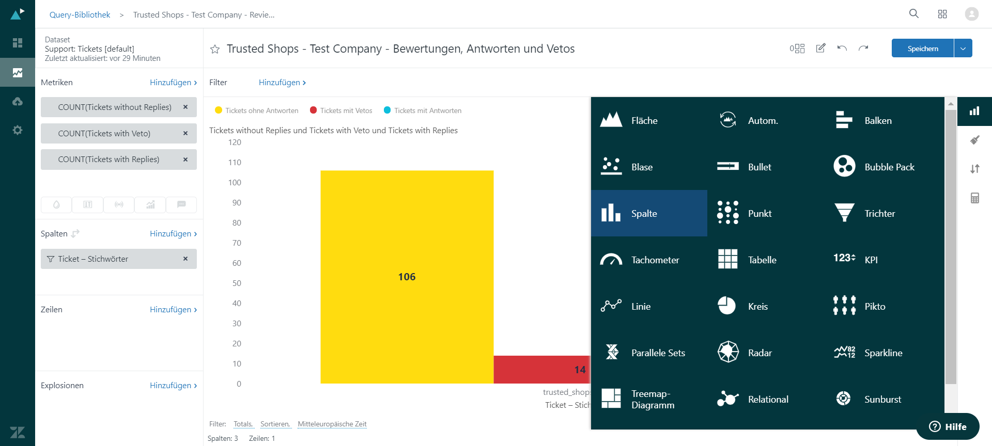Viewport: 992px width, 446px height.
Task: Select the Trichter funnel chart type
Action: click(882, 213)
